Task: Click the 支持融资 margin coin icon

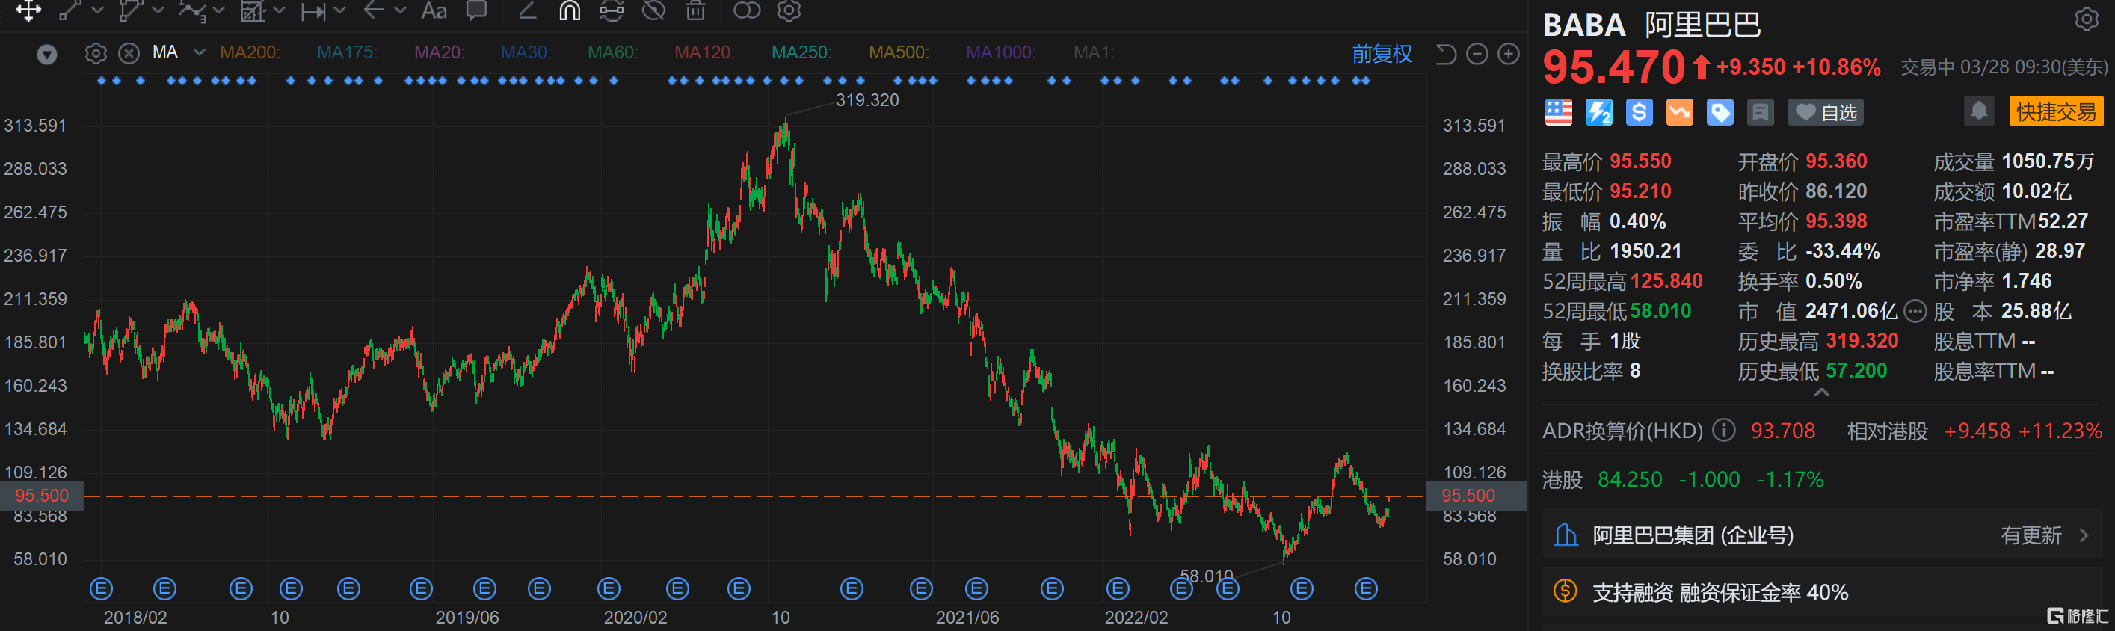Action: [1565, 591]
